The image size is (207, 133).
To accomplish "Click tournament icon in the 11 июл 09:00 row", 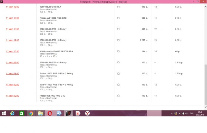I will (118, 63).
